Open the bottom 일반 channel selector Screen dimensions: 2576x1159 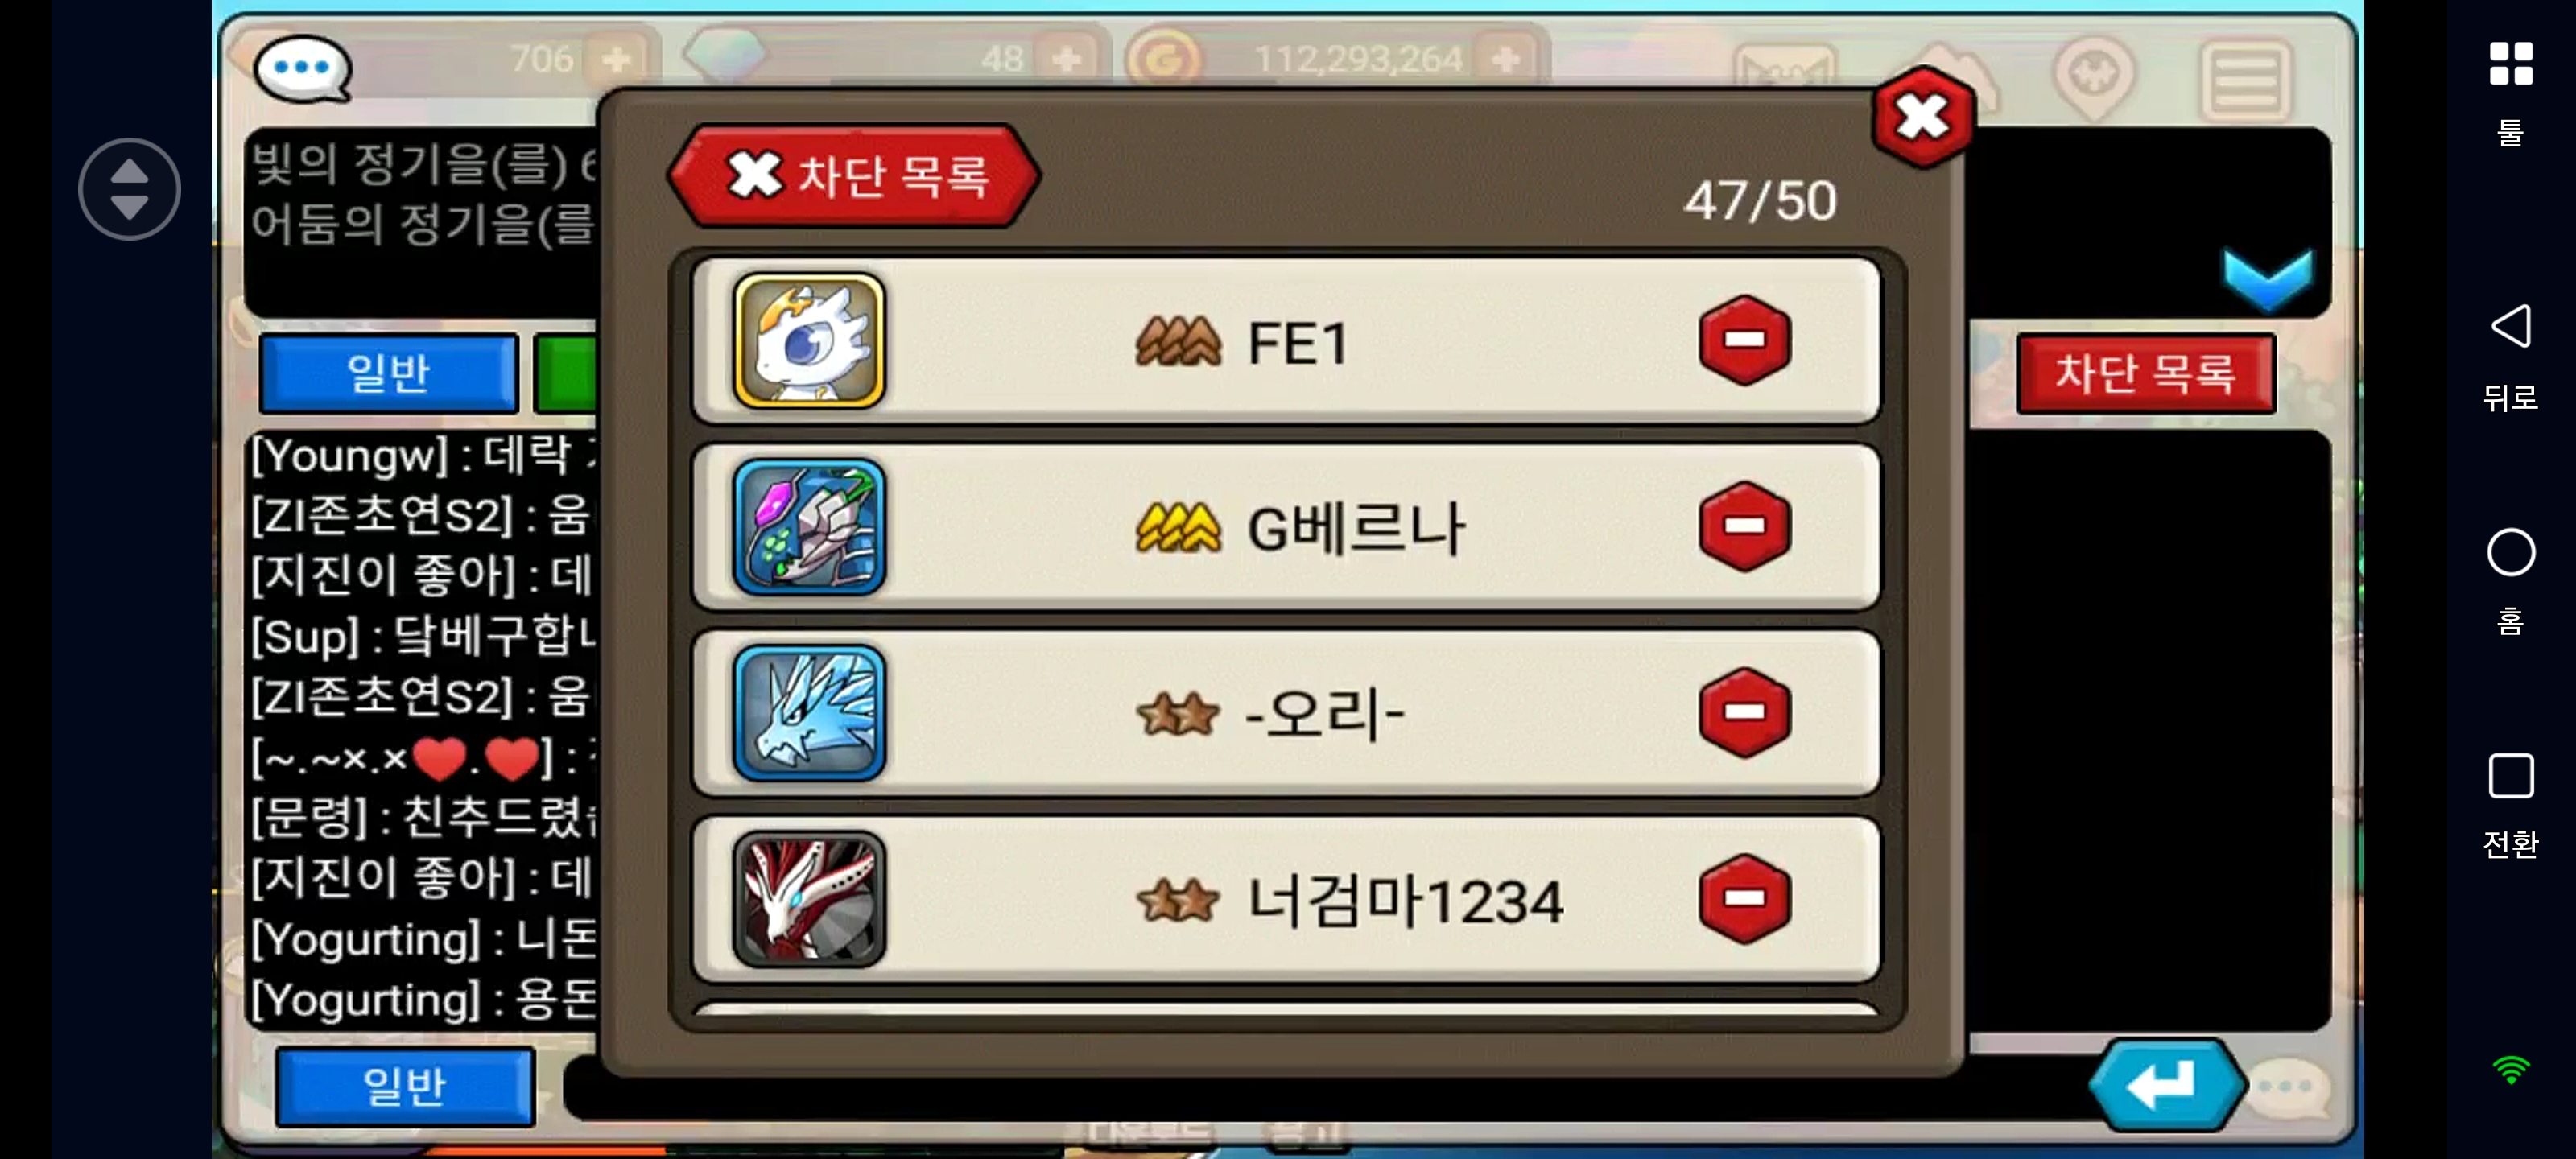click(404, 1086)
